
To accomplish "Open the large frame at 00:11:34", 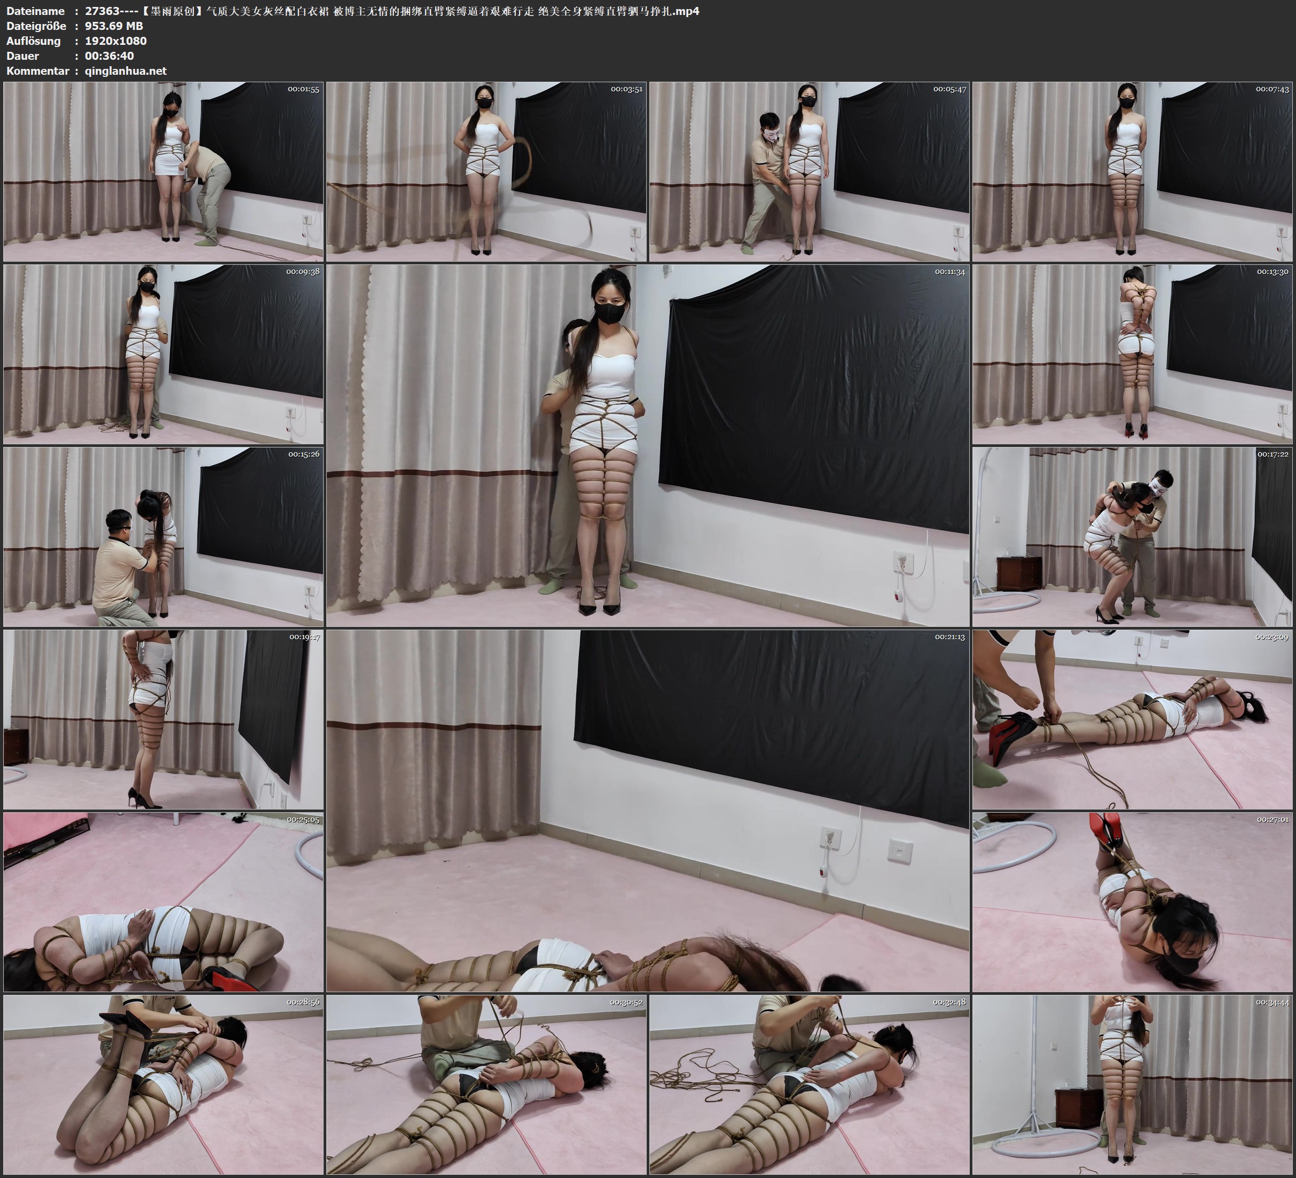I will click(x=647, y=445).
